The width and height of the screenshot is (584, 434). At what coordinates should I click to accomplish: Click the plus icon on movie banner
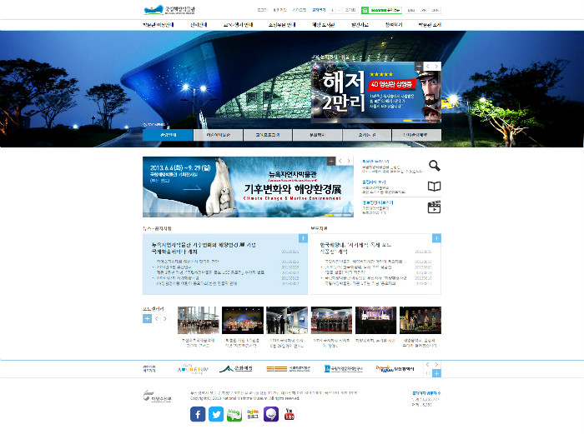click(419, 66)
